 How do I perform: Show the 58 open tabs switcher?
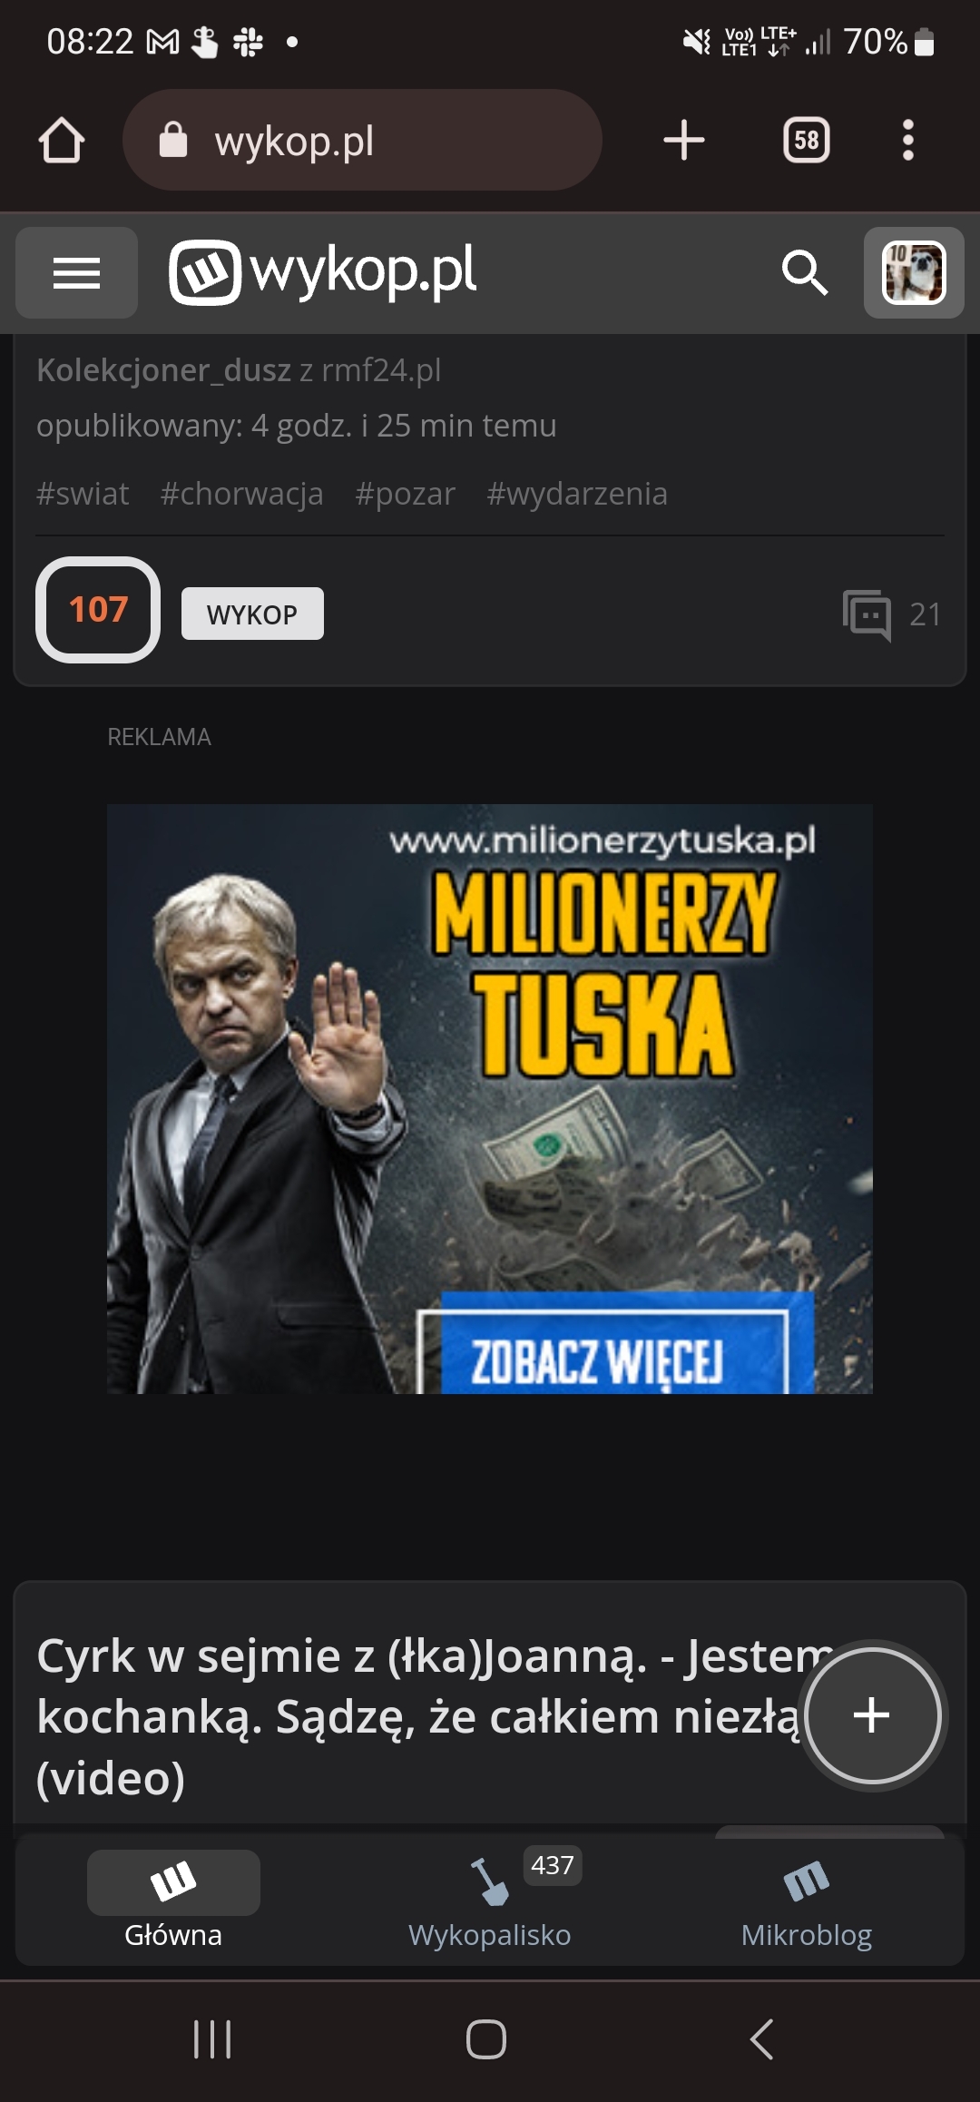[x=806, y=141]
